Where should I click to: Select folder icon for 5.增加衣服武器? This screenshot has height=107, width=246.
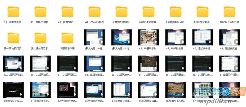pyautogui.click(x=122, y=11)
